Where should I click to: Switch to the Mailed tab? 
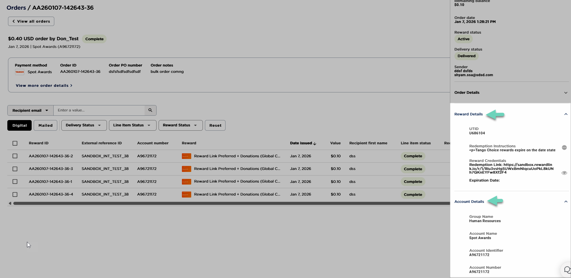pos(45,125)
